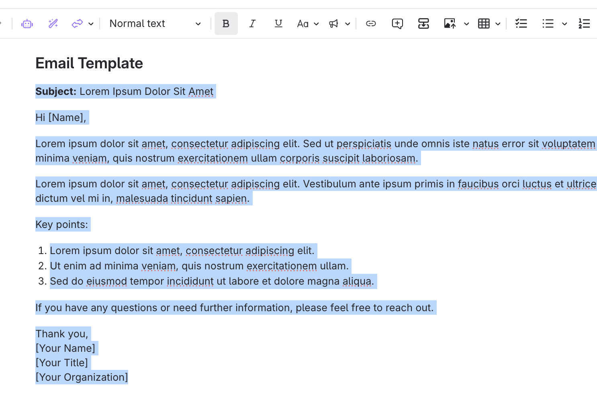Expand the font case Aa dropdown arrow

317,24
